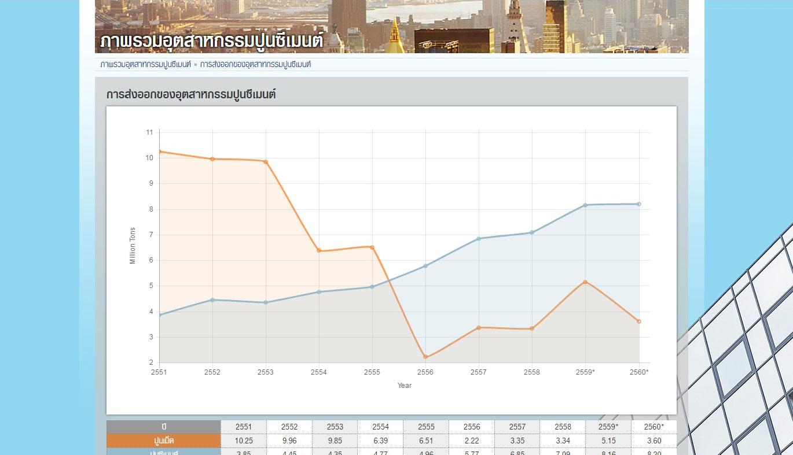Click the orange data point for year 2556
The image size is (793, 455).
pyautogui.click(x=425, y=357)
